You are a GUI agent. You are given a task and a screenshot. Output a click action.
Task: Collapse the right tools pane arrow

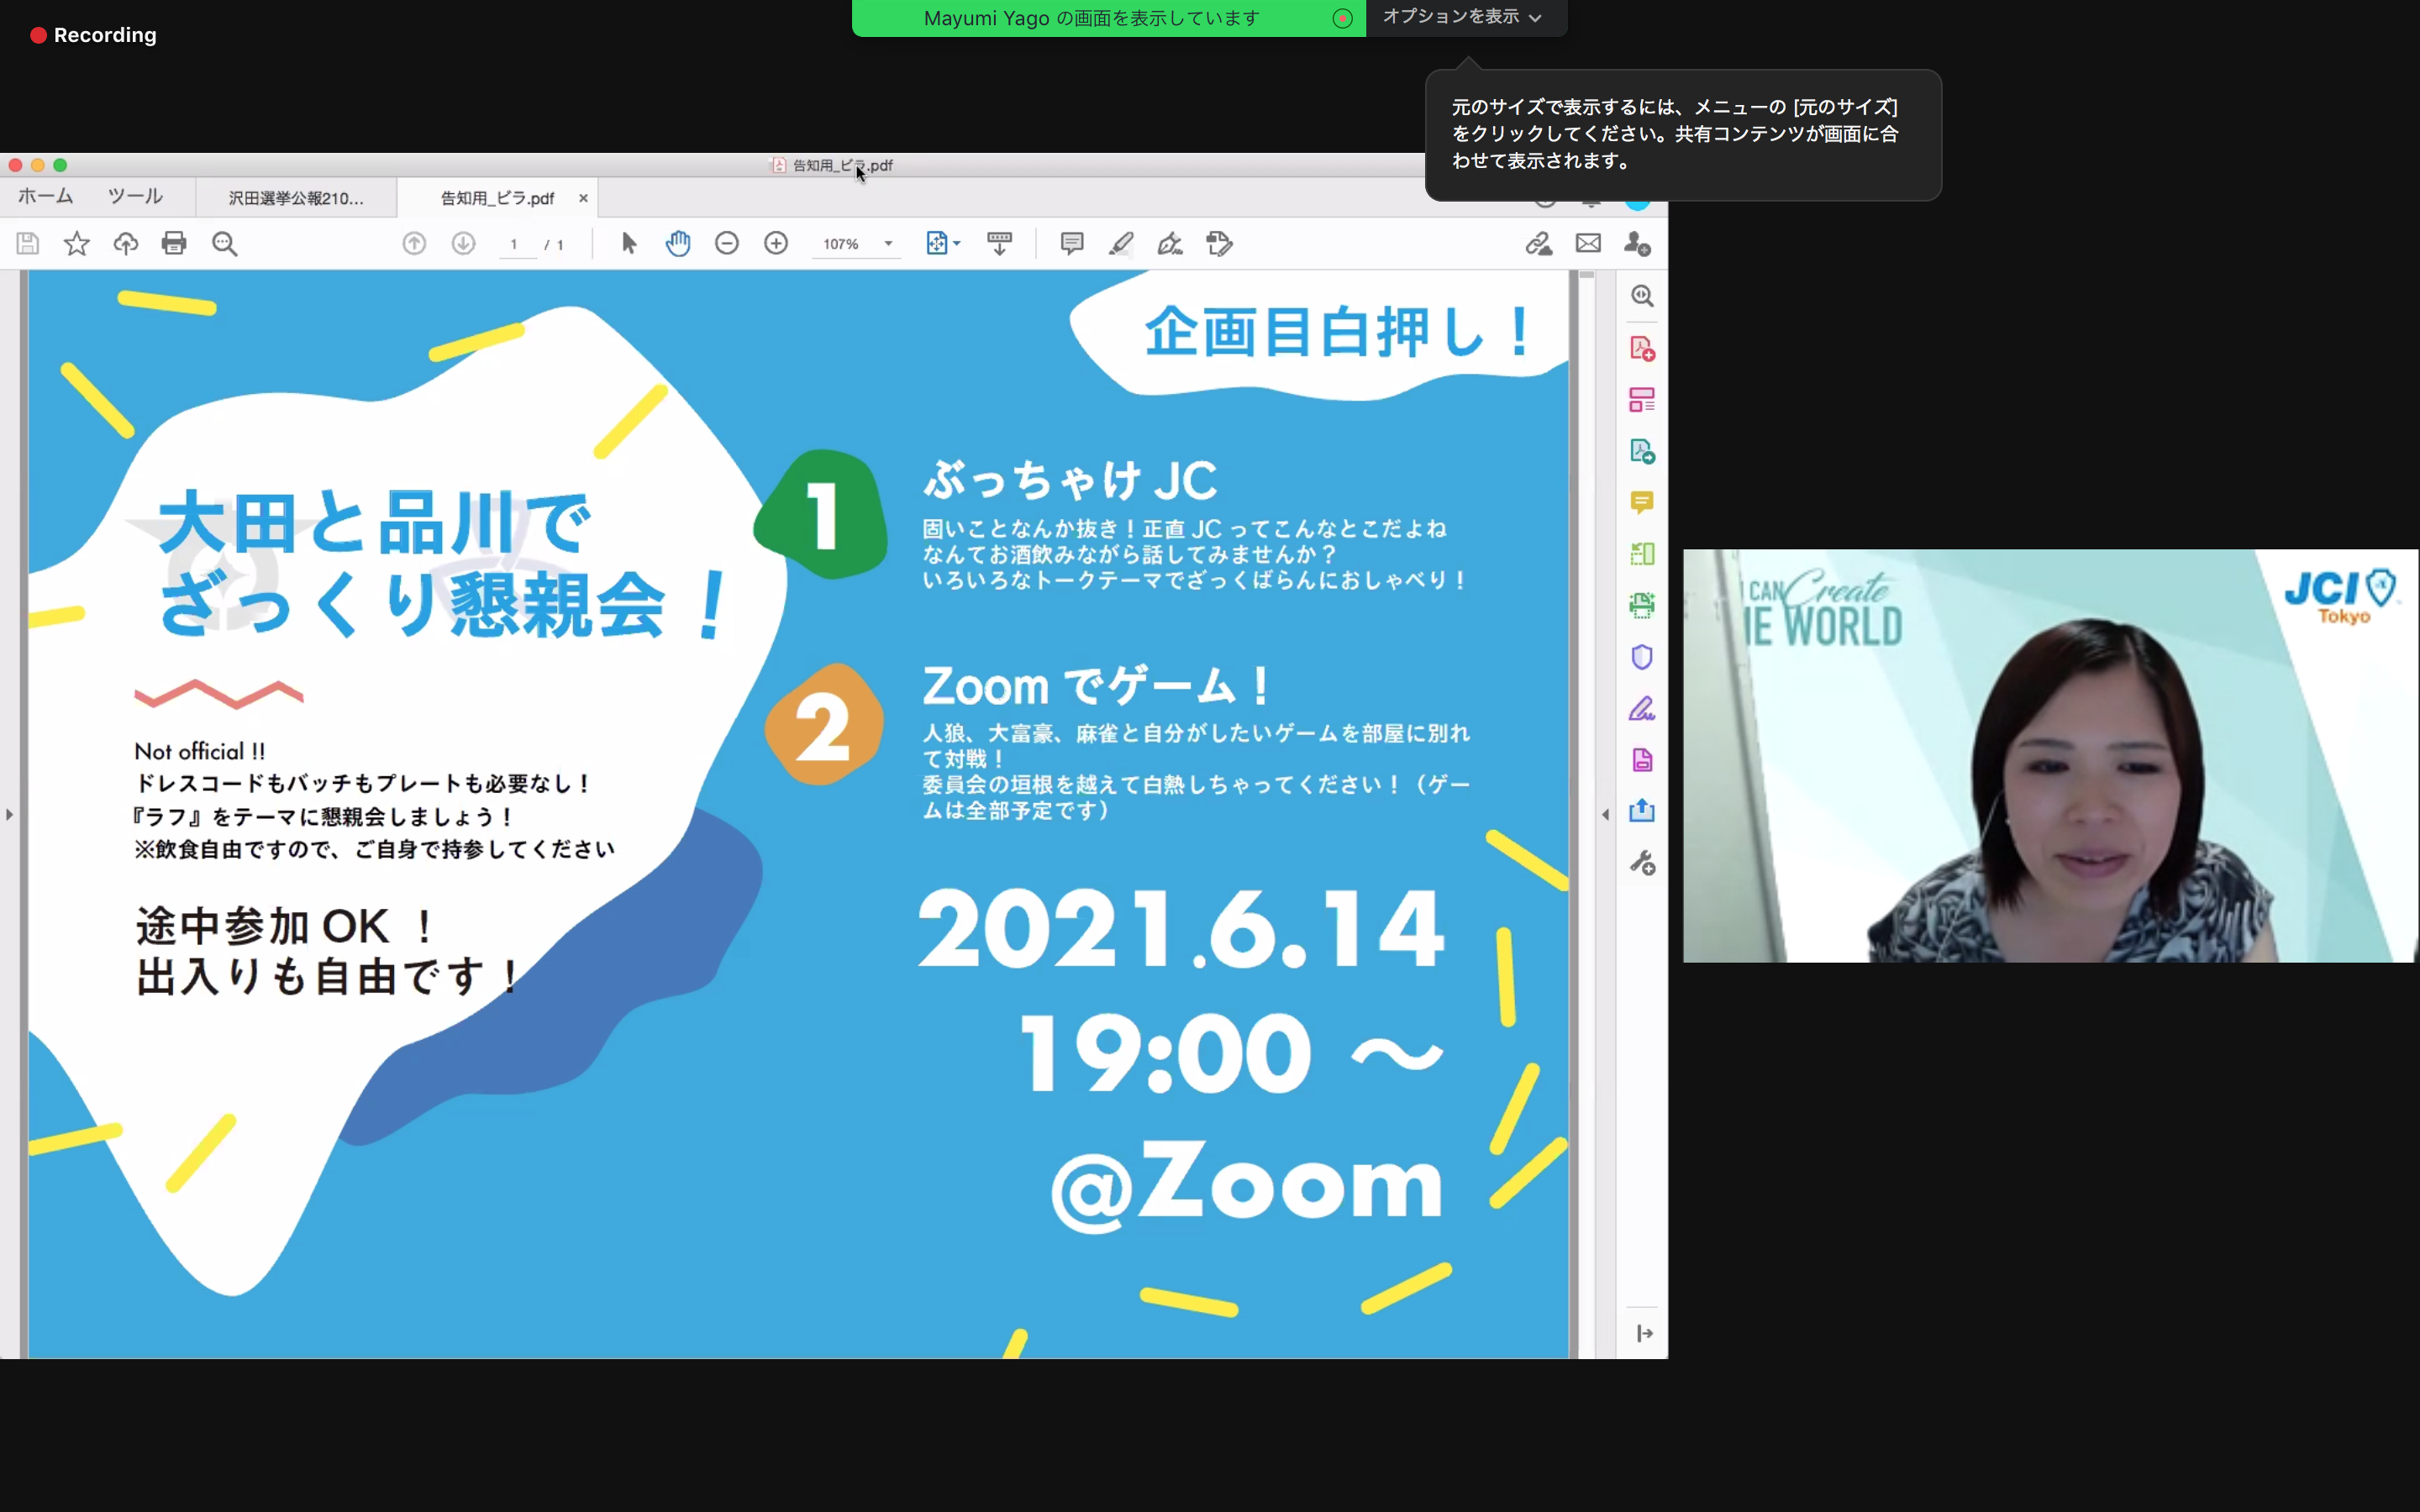(x=1606, y=814)
